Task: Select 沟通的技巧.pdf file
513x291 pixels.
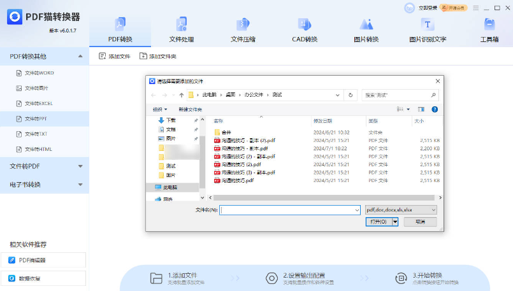Action: pyautogui.click(x=238, y=180)
